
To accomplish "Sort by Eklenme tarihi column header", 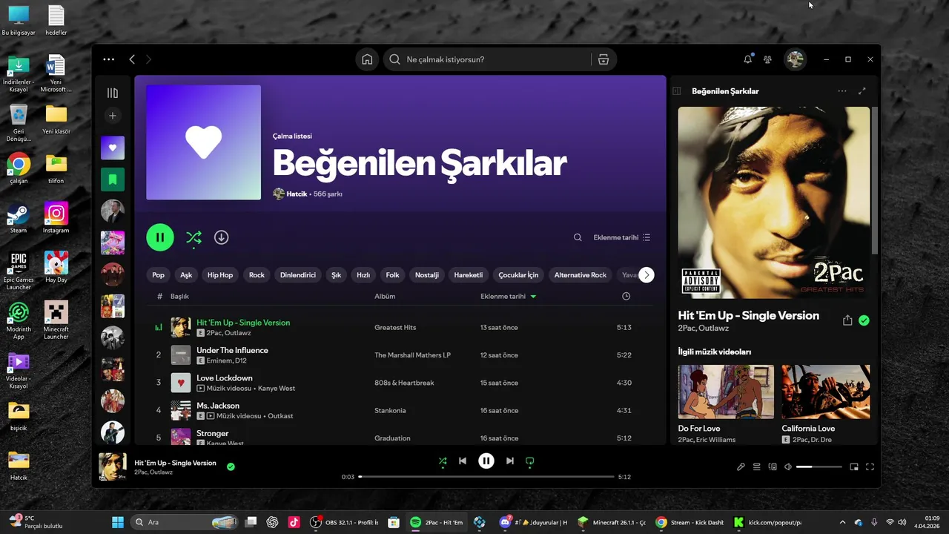I will coord(508,296).
